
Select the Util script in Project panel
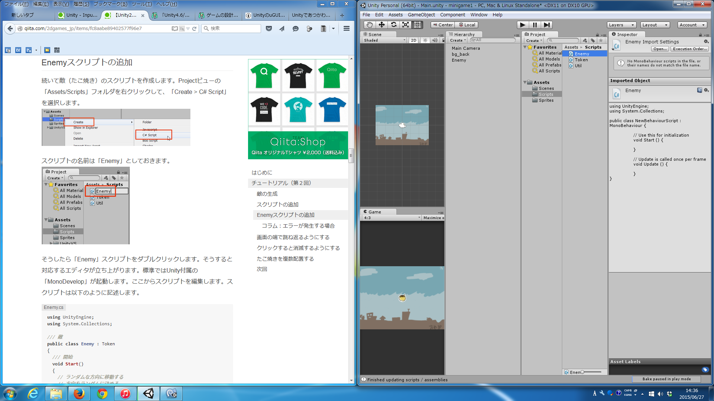click(578, 66)
